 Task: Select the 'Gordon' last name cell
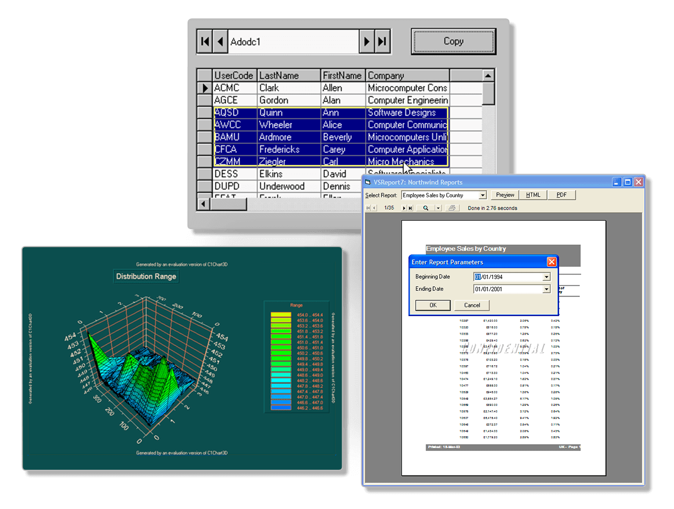[289, 100]
